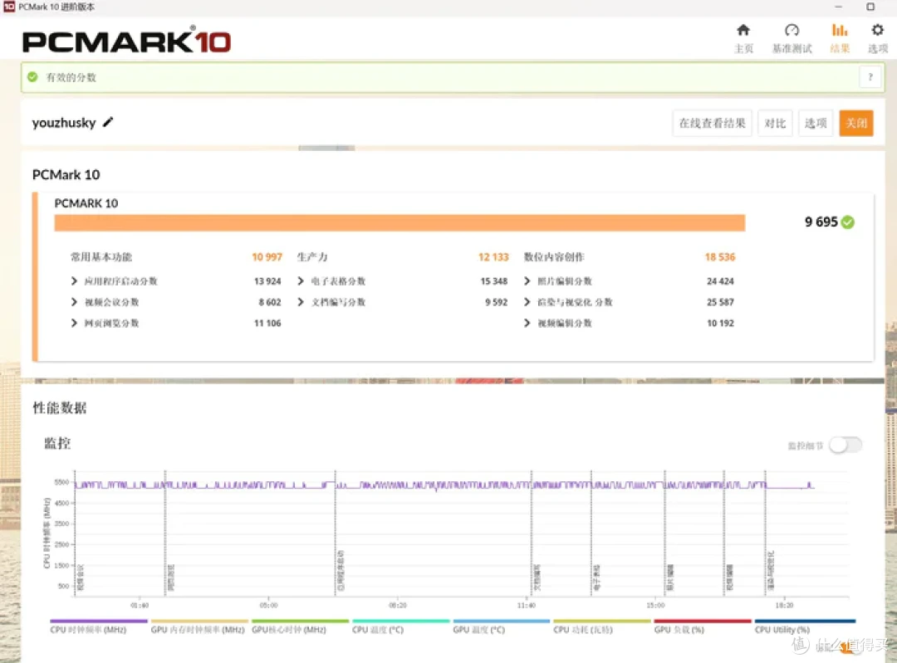Click the 常用基本功能 score 10 997

267,256
